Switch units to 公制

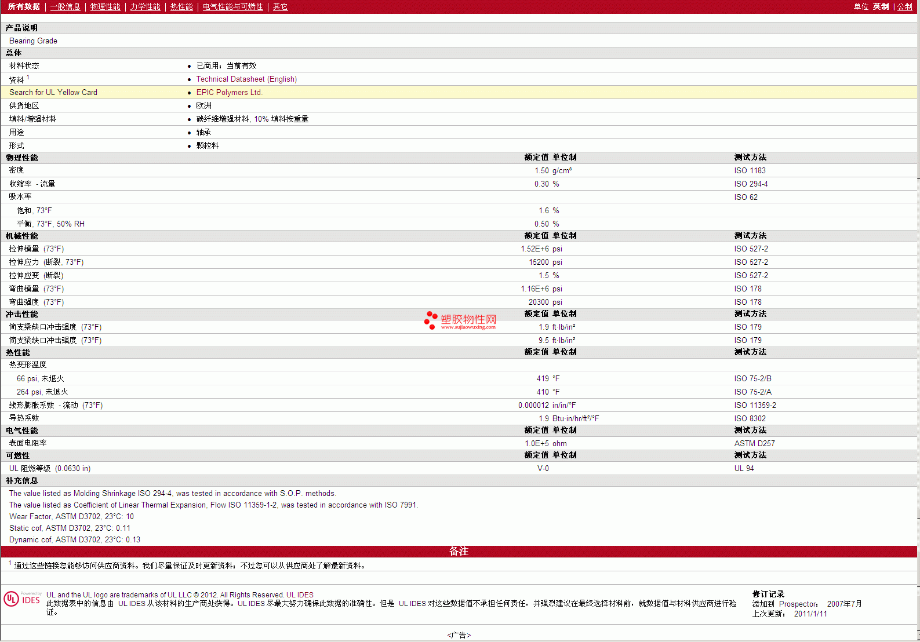[x=904, y=7]
